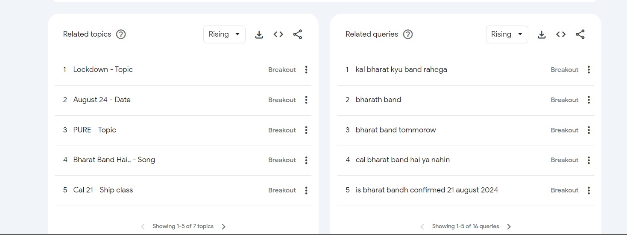
Task: Share the Related topics card
Action: pos(298,34)
